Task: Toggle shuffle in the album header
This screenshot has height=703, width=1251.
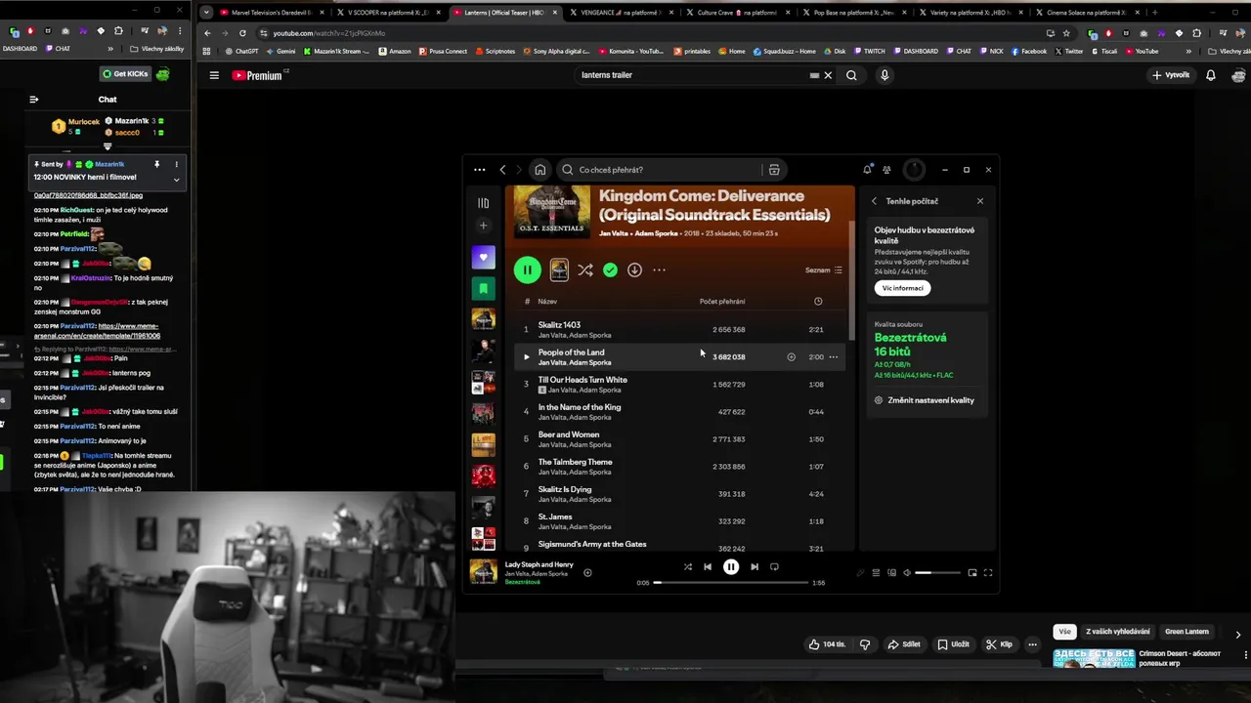Action: 585,269
